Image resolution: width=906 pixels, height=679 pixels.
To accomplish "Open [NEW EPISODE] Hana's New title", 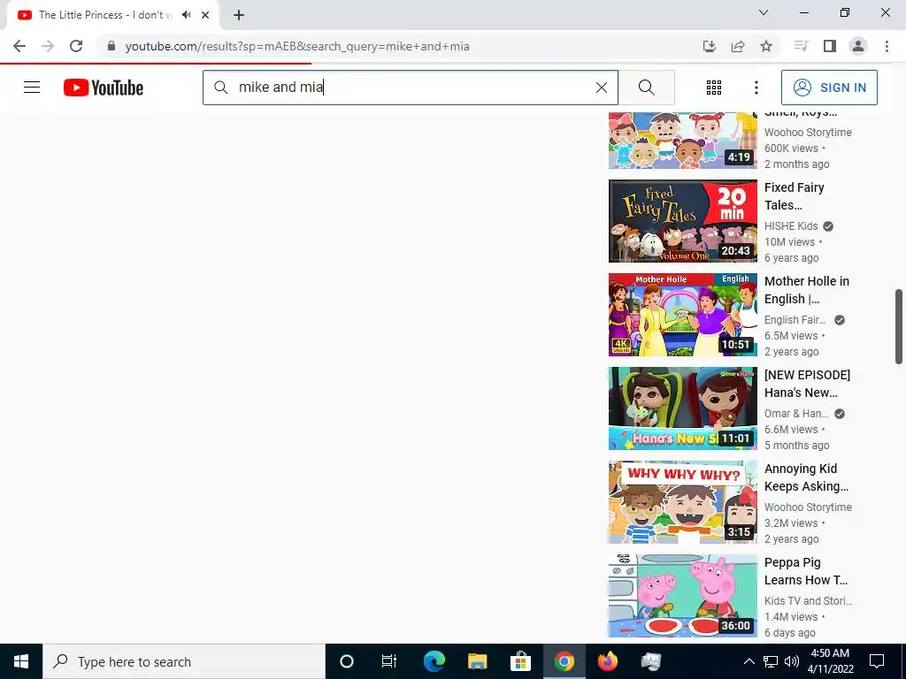I will pyautogui.click(x=807, y=384).
